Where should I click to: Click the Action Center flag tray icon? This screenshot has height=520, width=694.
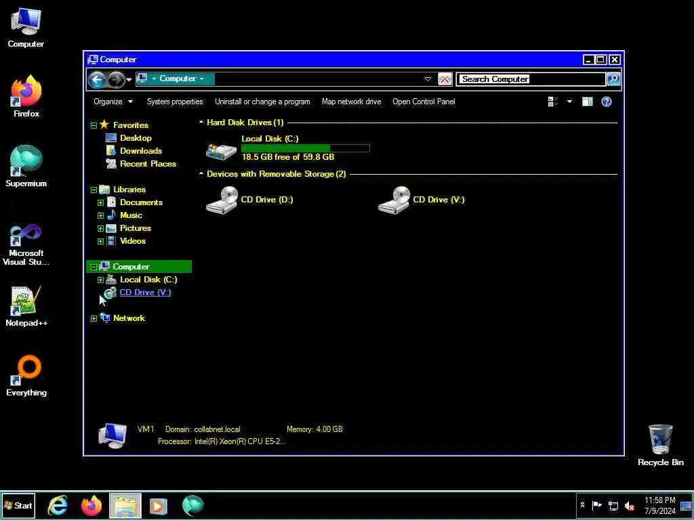coord(596,505)
